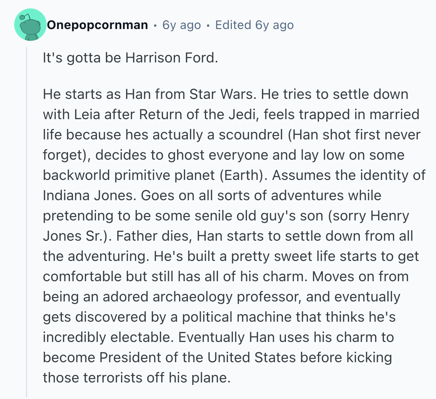Click the Onepopcornman user avatar icon
Image resolution: width=436 pixels, height=399 pixels.
(30, 25)
